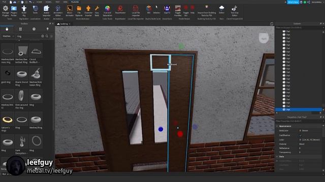
Task: Open the Character Inserter plugin
Action: [x=88, y=11]
